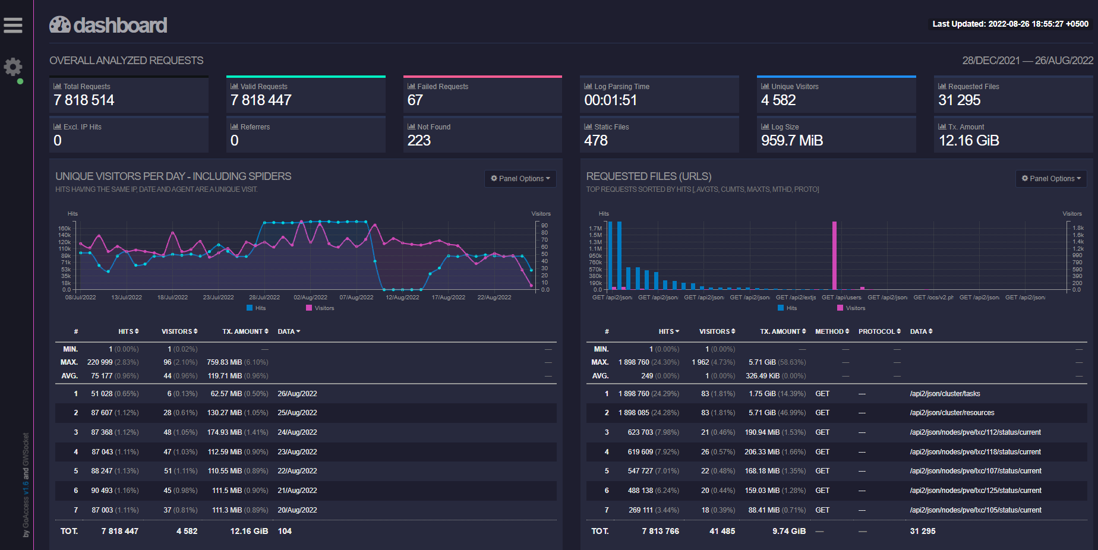Toggle Hits series in visitors chart legend
Image resolution: width=1098 pixels, height=550 pixels.
[x=256, y=308]
